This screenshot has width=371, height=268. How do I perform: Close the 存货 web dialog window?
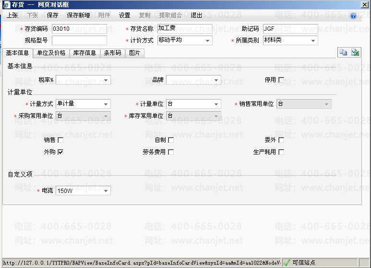[x=365, y=4]
